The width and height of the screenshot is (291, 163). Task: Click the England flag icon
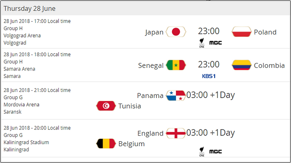tap(176, 133)
